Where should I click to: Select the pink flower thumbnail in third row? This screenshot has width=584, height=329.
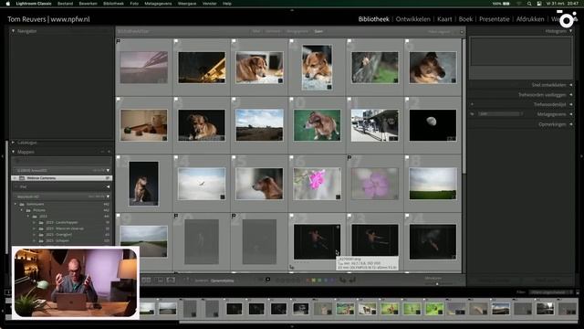(317, 183)
